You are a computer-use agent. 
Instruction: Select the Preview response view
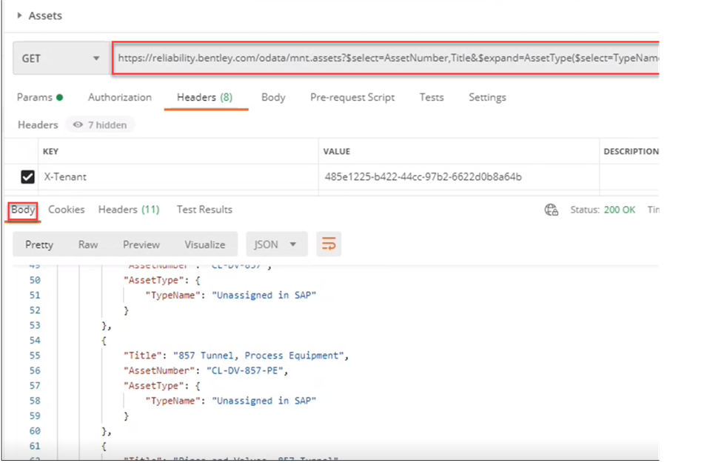click(x=141, y=244)
